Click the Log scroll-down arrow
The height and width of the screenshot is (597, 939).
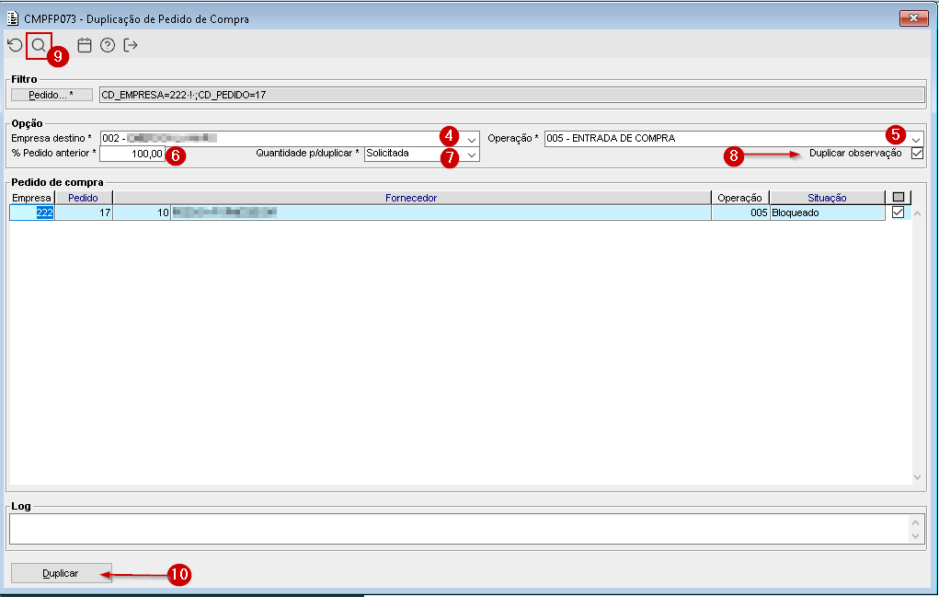tap(915, 536)
